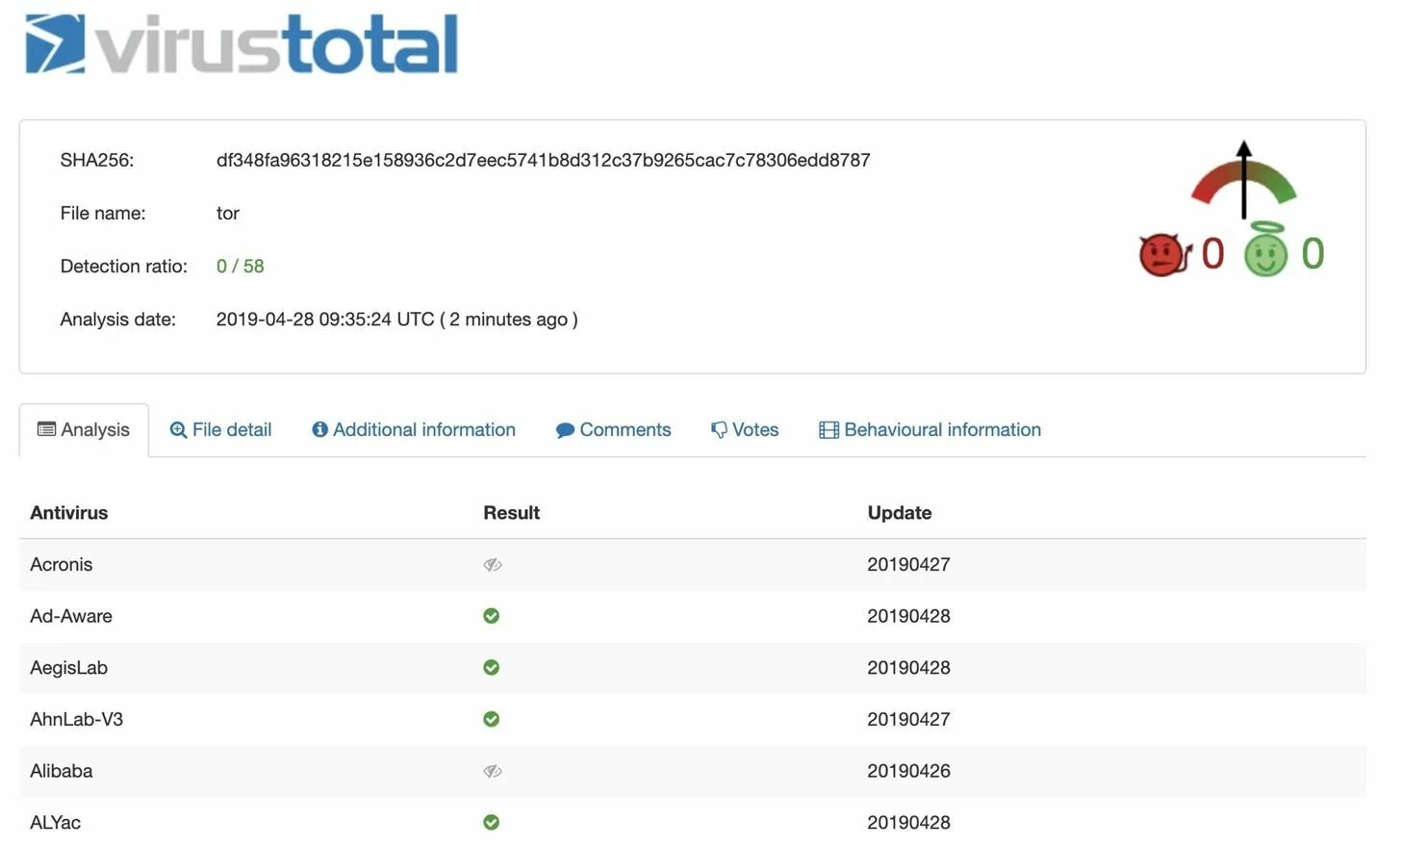
Task: Click the AhnLab-V3 green check icon
Action: [491, 719]
